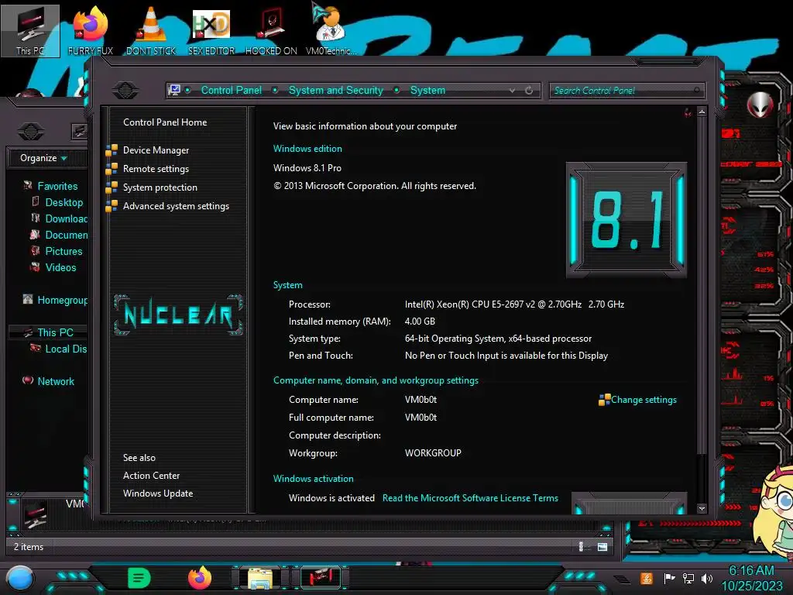Screen dimensions: 793x595
Task: Click the Remote settings shield icon
Action: [112, 169]
